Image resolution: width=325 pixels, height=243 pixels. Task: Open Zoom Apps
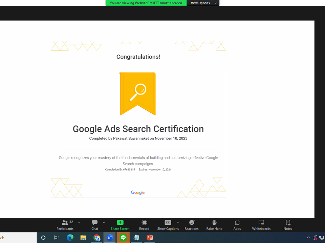click(x=237, y=225)
